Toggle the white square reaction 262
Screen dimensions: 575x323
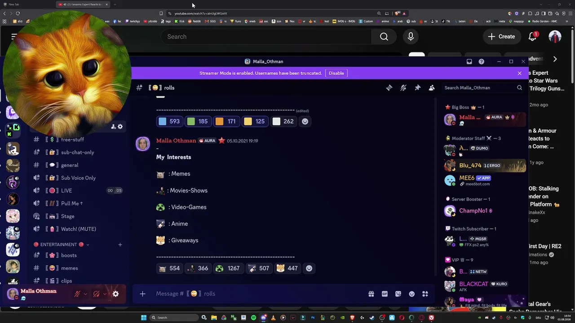[x=283, y=121]
